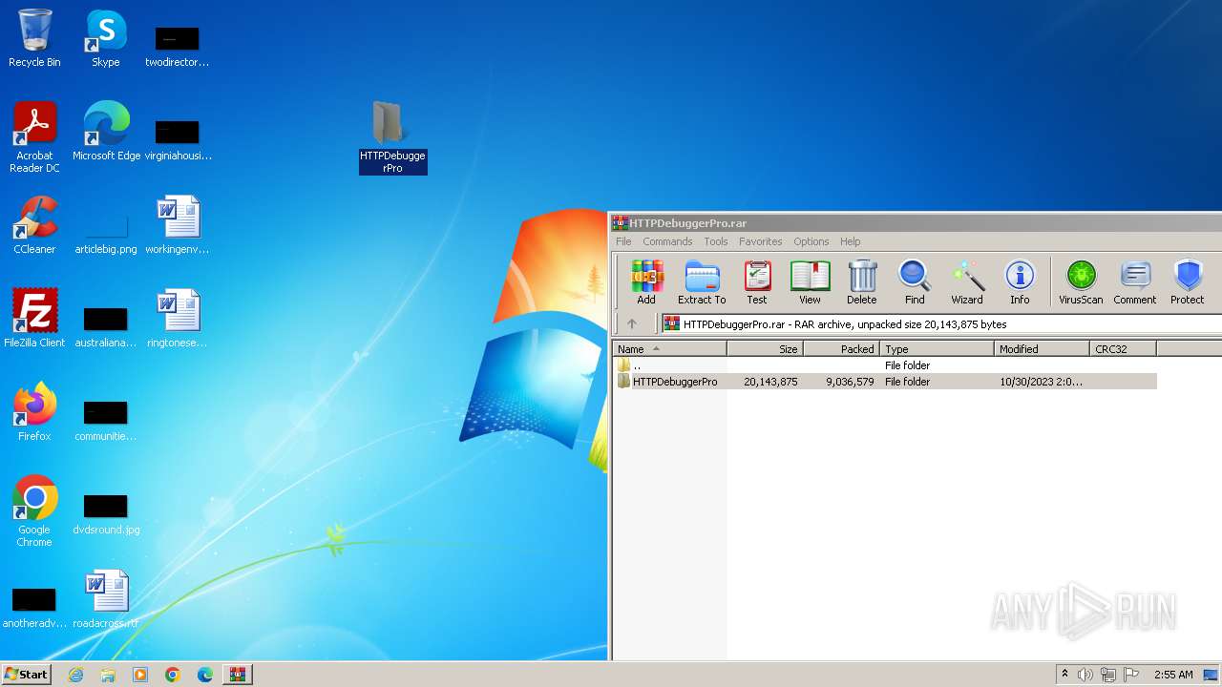Image resolution: width=1222 pixels, height=687 pixels.
Task: Click the Add button in WinRAR toolbar
Action: 646,282
